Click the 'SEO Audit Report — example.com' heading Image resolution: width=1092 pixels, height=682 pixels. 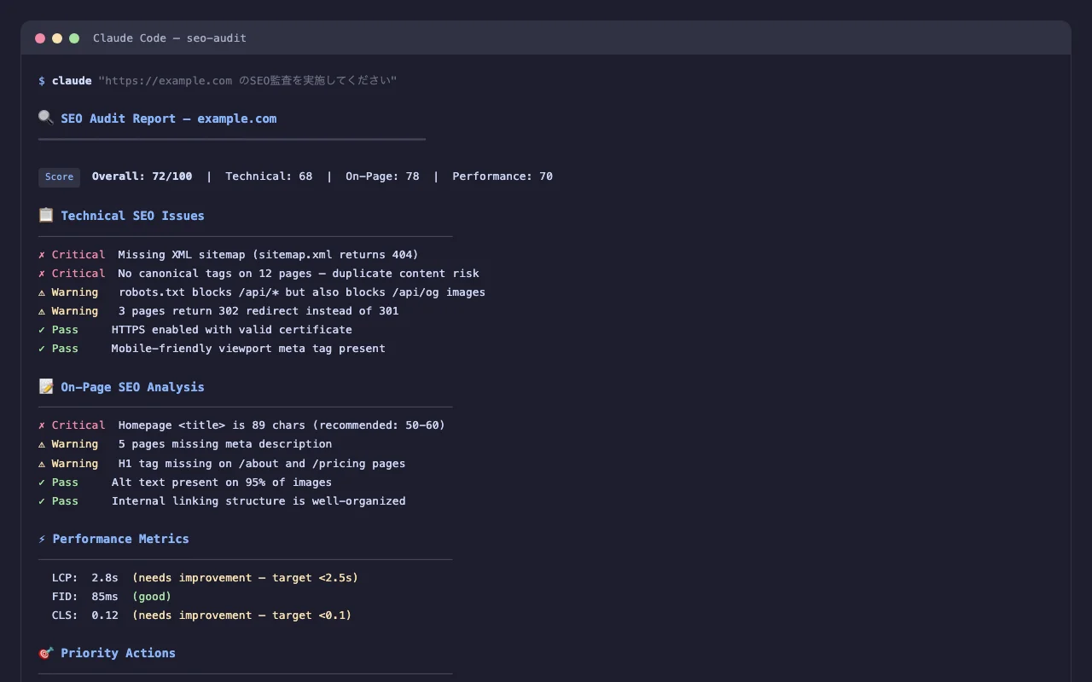tap(169, 118)
